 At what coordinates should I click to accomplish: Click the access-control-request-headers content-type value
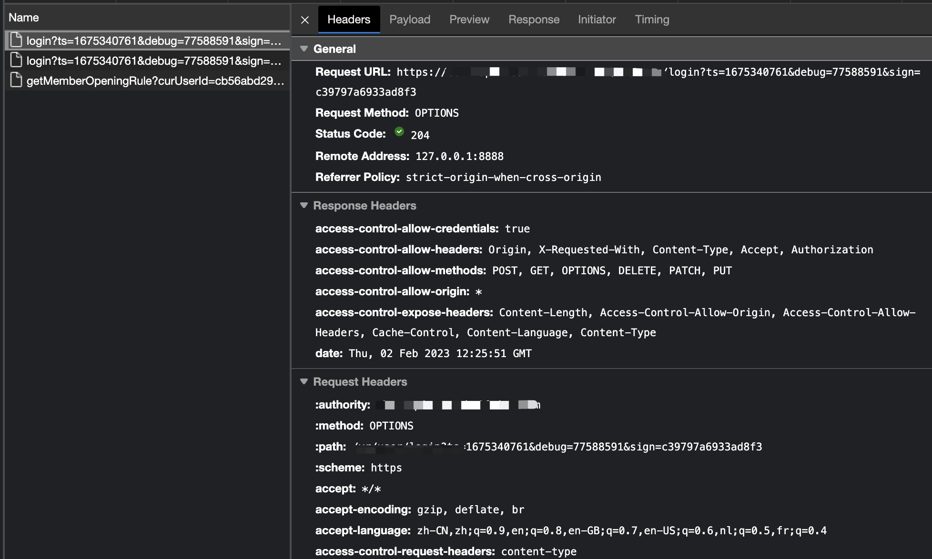click(x=539, y=551)
